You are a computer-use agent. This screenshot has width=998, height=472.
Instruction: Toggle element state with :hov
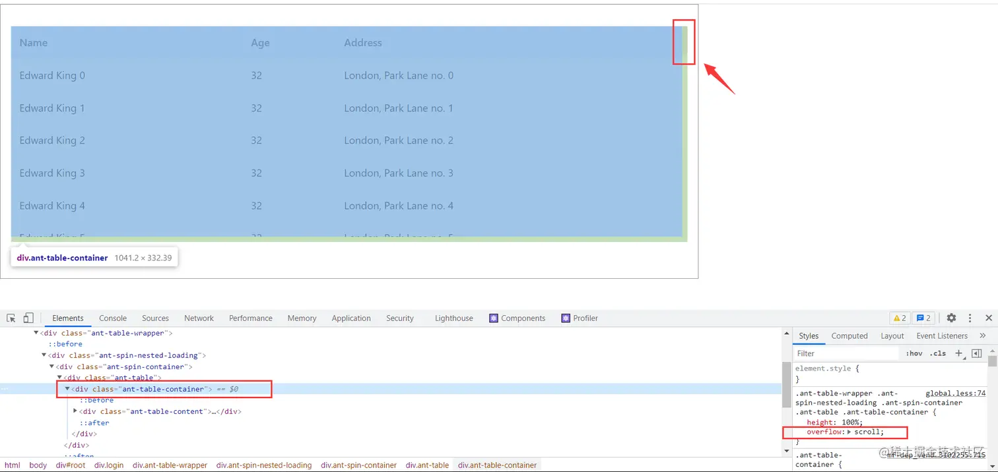tap(914, 353)
